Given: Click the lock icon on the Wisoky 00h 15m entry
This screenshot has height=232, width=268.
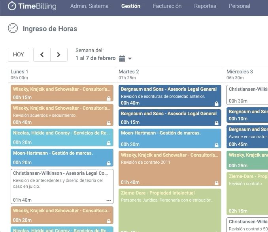Looking at the screenshot, I should click(109, 98).
